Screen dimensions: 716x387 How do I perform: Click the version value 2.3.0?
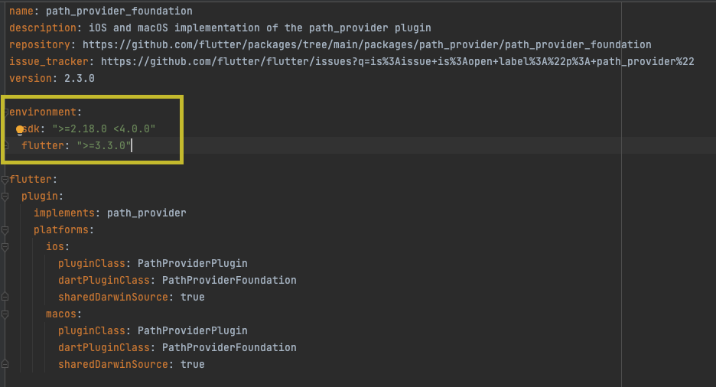click(x=79, y=79)
